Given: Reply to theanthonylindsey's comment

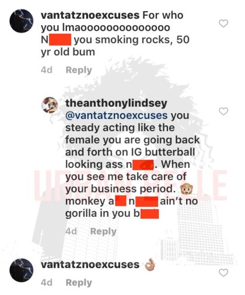Looking at the screenshot, I should click(103, 231).
